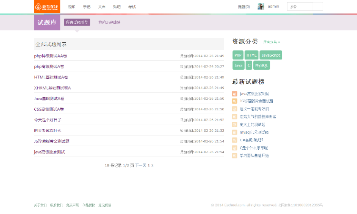Screen dimensions: 357x214
Task: Open the 手记 navigation menu item
Action: [x=87, y=7]
